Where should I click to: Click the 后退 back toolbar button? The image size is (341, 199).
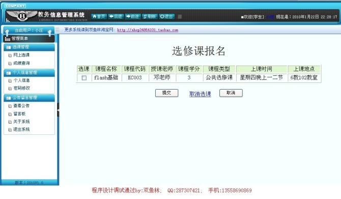click(116, 16)
